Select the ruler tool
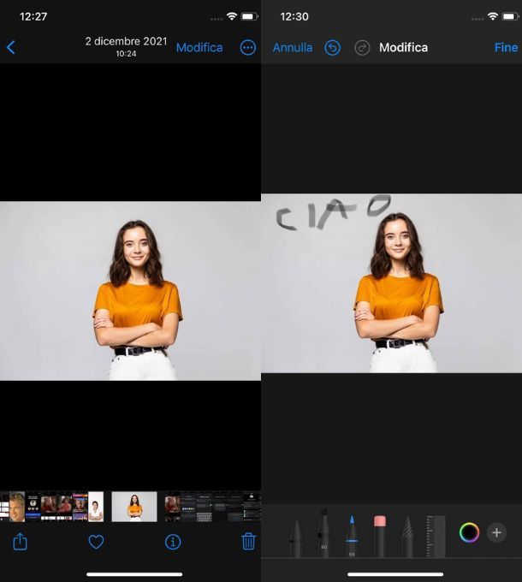The image size is (522, 582). coord(436,536)
